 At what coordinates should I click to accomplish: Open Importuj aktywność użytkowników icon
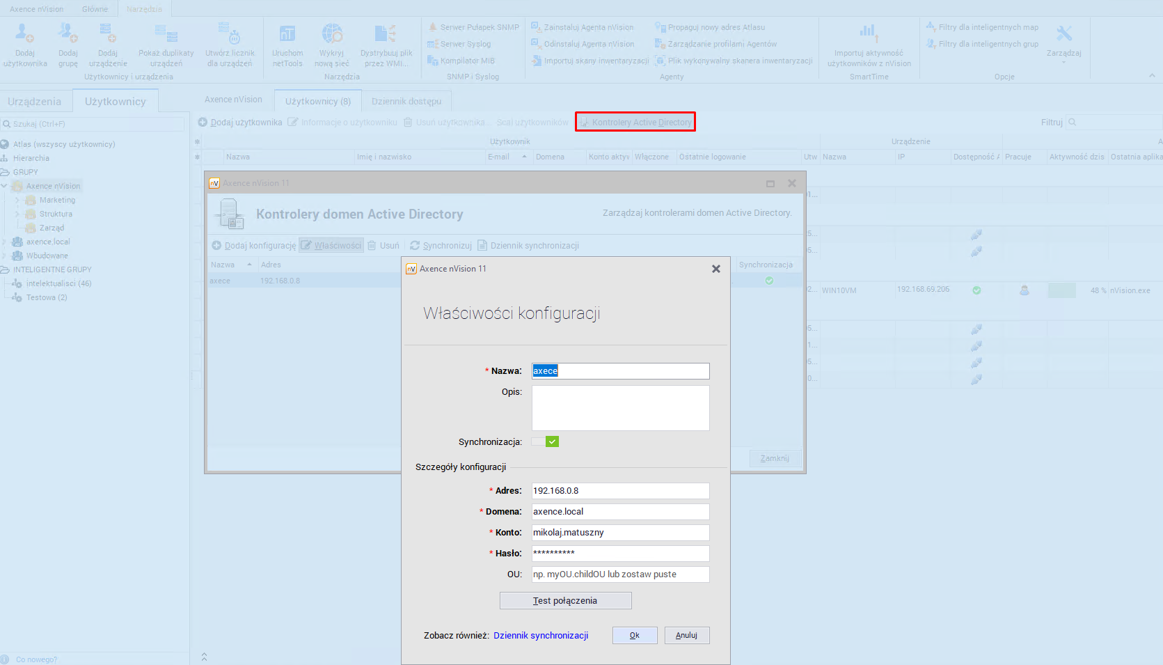click(x=868, y=33)
